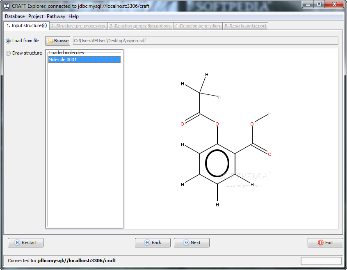
Task: Click the aspirin.sdf file path field
Action: point(205,41)
